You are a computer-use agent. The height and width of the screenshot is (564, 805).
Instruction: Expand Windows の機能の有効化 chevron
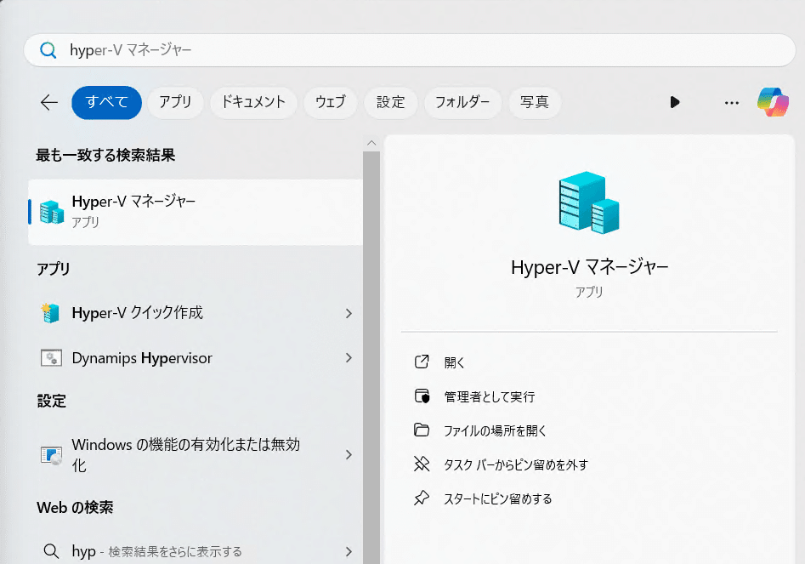point(349,454)
